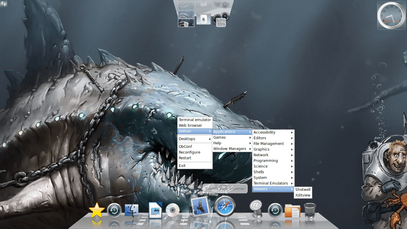Image resolution: width=407 pixels, height=229 pixels.
Task: Open the Science category
Action: pos(273,167)
